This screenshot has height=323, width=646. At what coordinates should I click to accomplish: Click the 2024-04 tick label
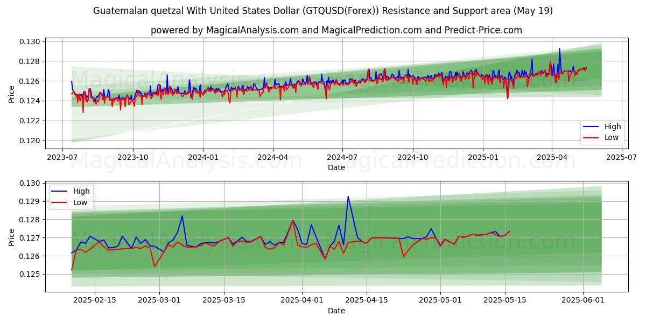point(272,157)
